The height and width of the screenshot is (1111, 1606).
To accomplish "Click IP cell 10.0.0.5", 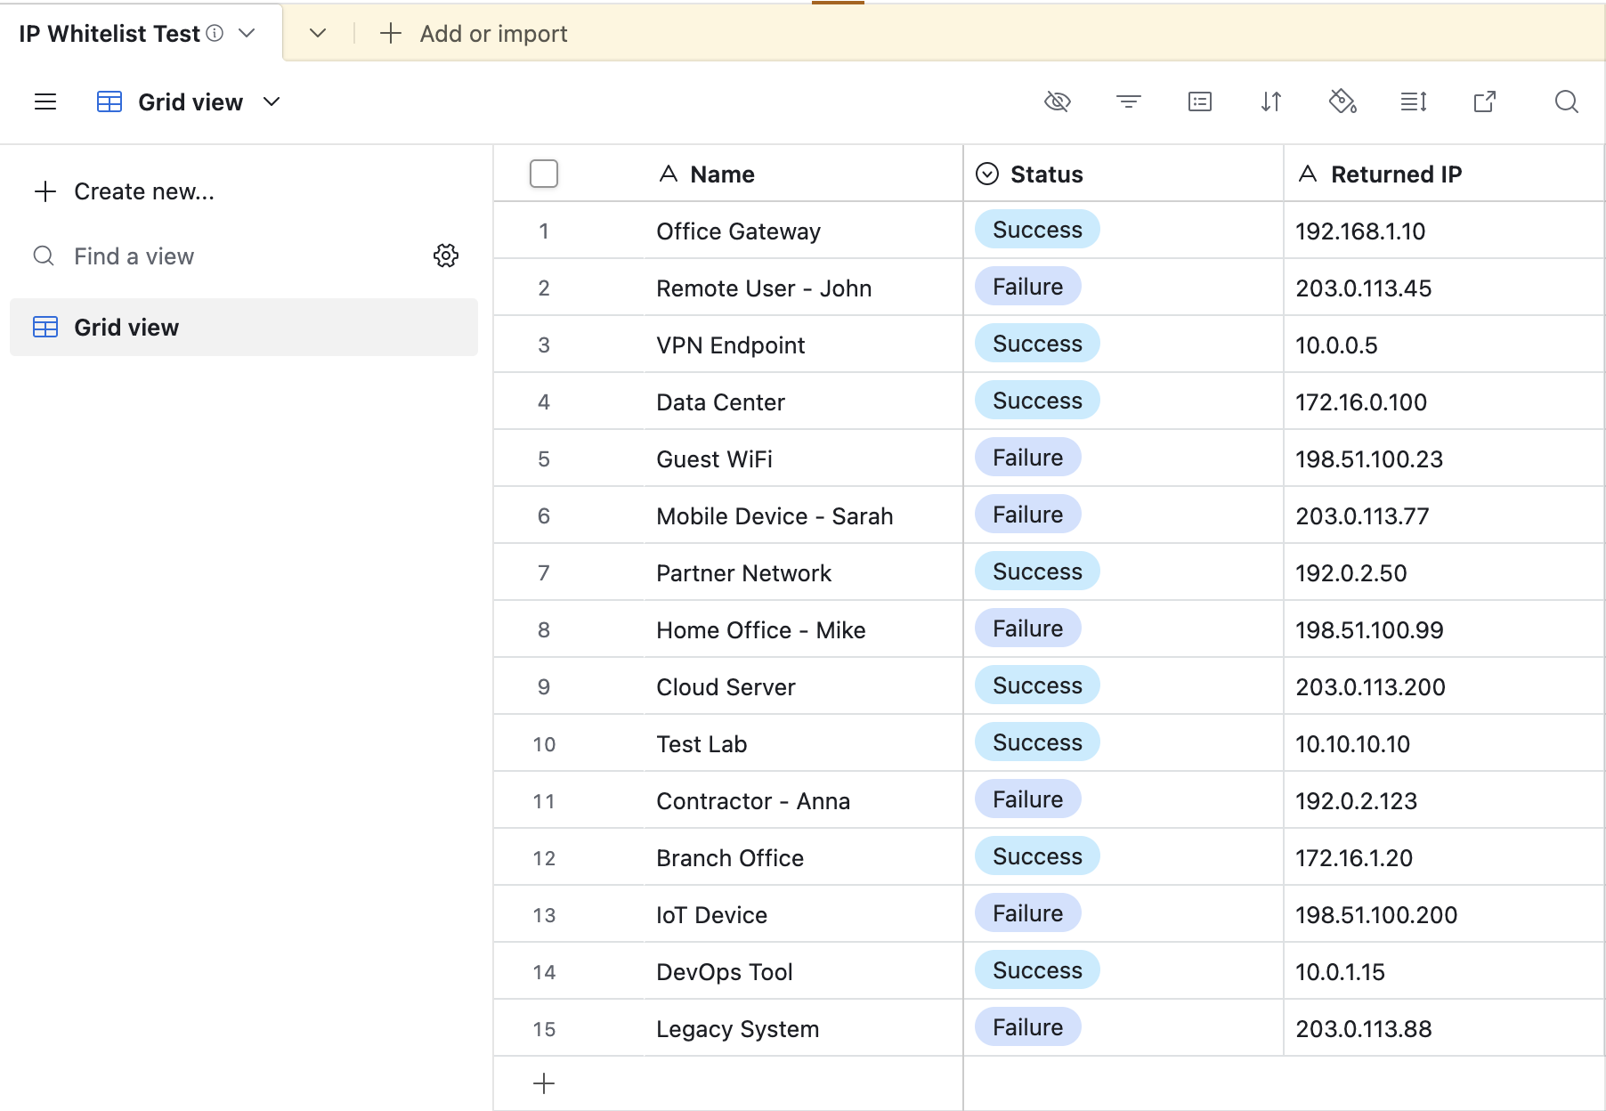I will click(1444, 345).
